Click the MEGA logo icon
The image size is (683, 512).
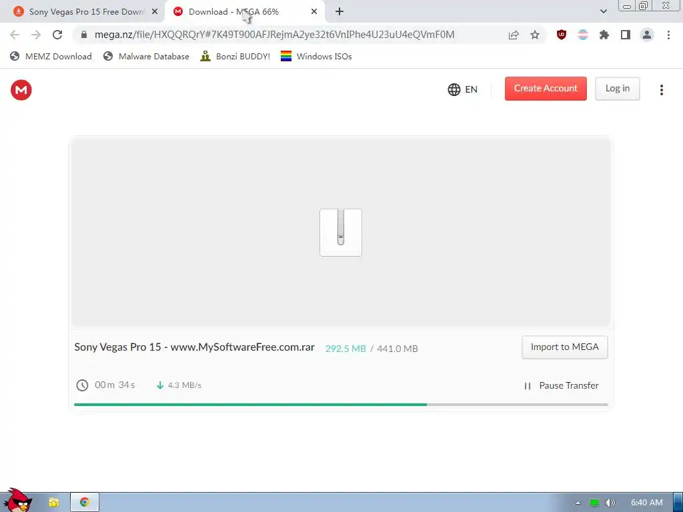click(x=21, y=90)
